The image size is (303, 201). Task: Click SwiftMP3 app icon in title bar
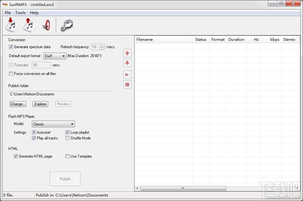(x=5, y=4)
